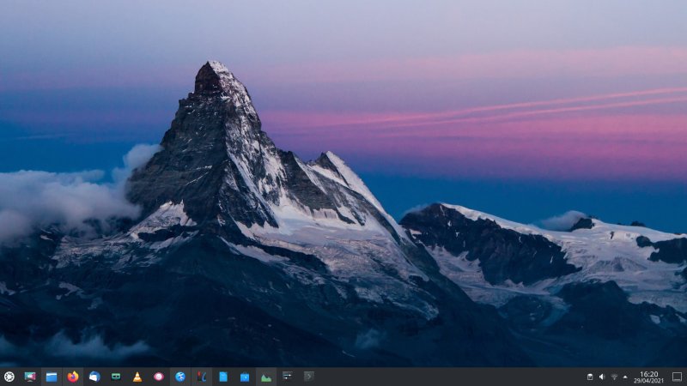The width and height of the screenshot is (687, 386).
Task: Open the clock showing 16:20
Action: (x=649, y=374)
